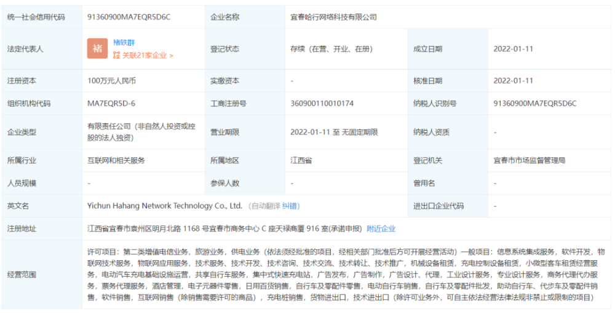Click industry value 互联网和相关服务
The width and height of the screenshot is (615, 313).
[x=116, y=160]
